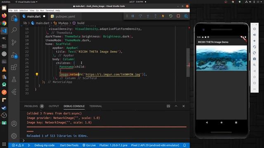Clear the debug console output

168,106
